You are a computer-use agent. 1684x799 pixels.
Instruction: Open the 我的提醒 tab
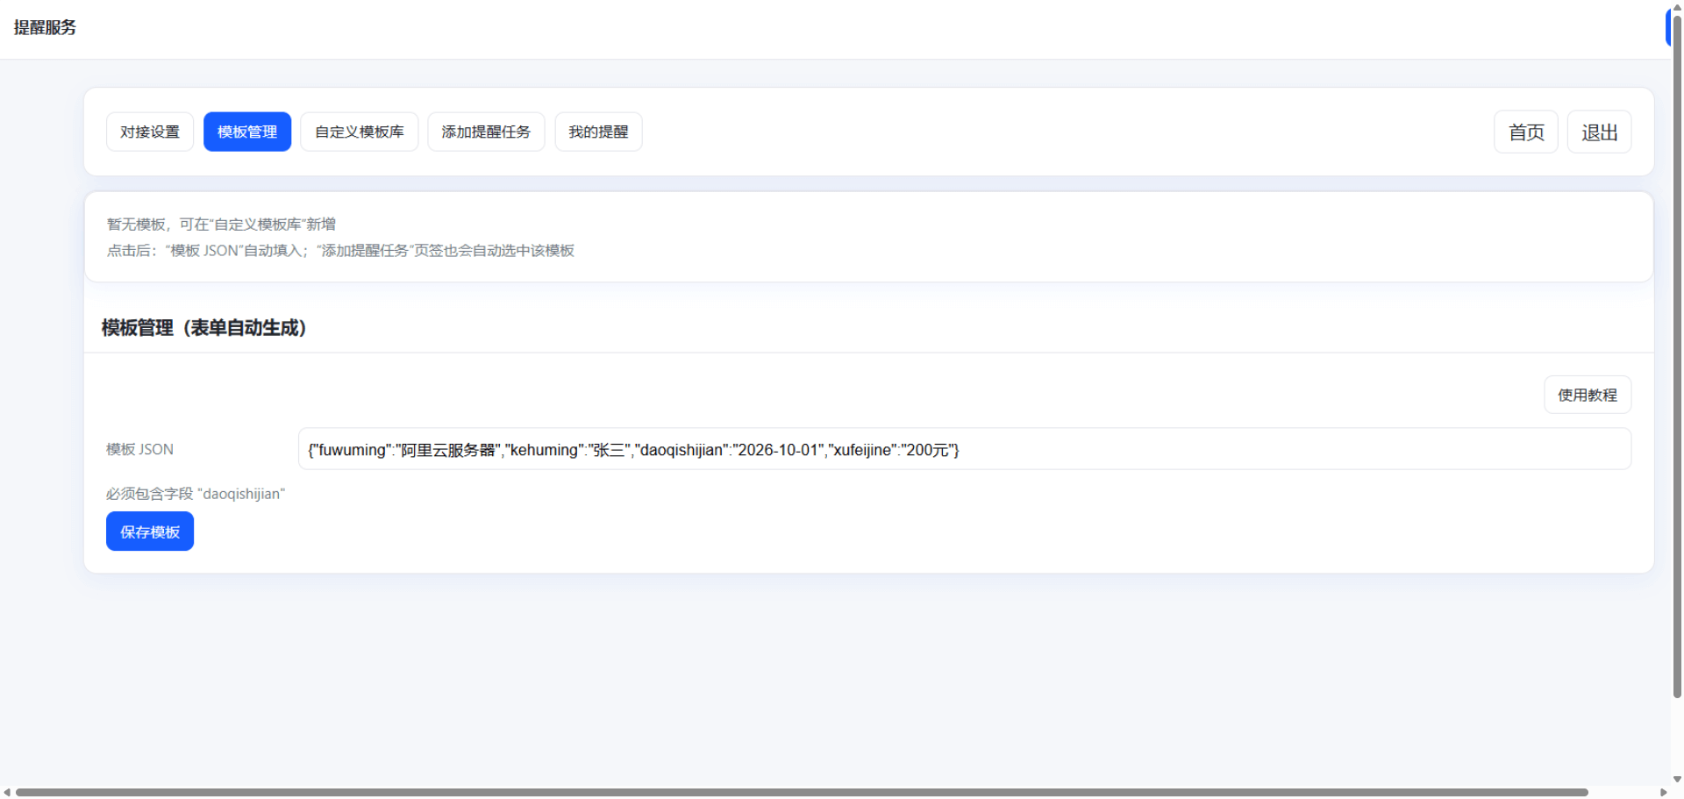[x=598, y=131]
